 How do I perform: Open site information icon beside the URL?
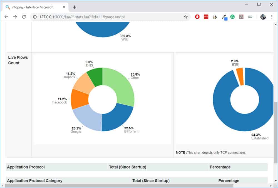(x=35, y=17)
